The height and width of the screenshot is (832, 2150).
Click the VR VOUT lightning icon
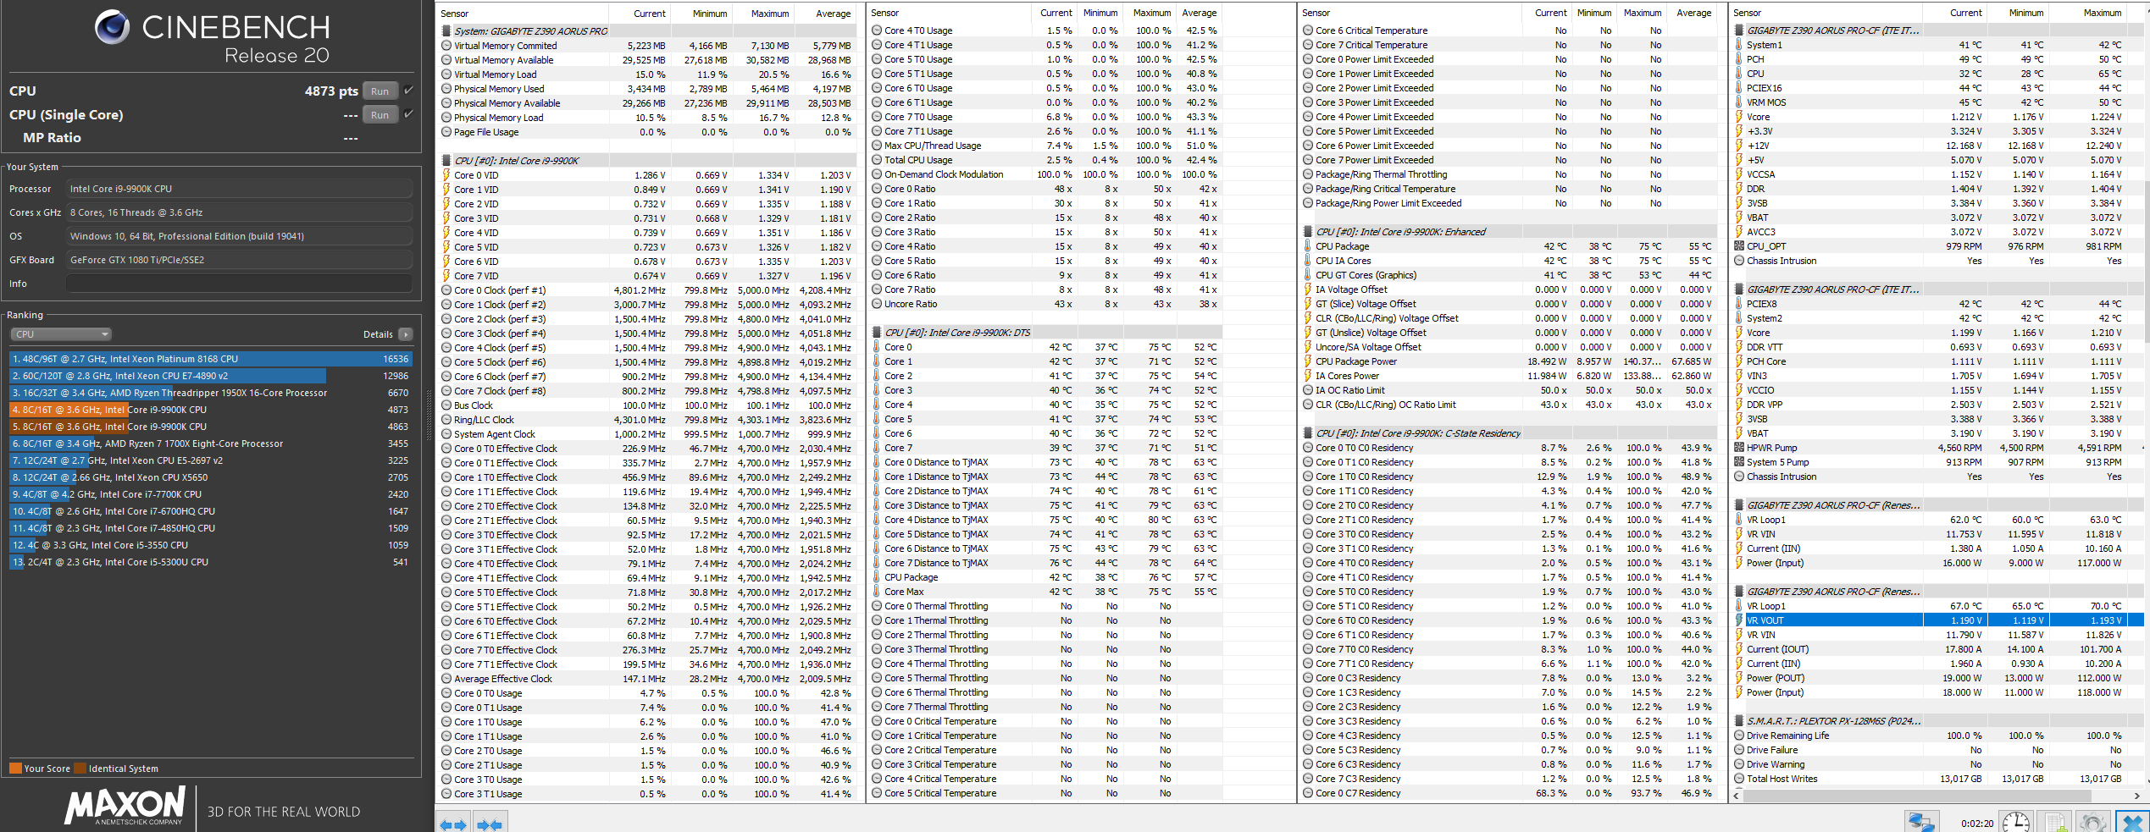coord(1738,620)
